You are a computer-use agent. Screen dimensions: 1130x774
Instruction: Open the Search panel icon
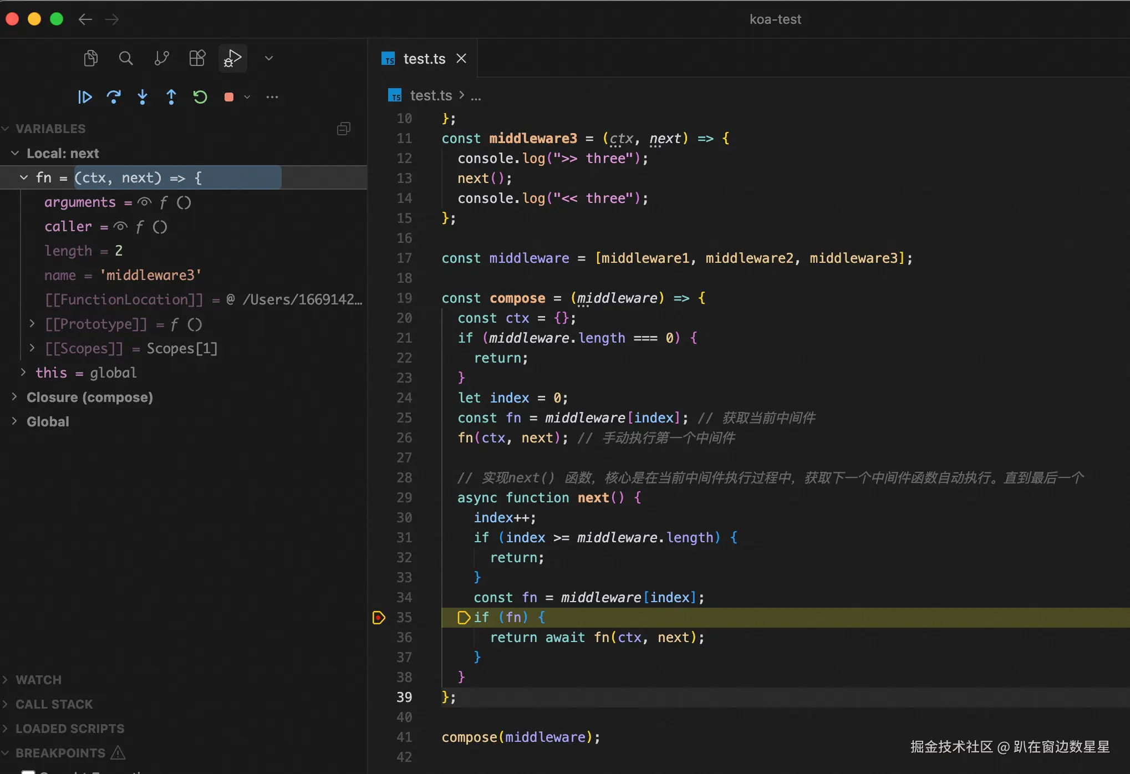[x=126, y=58]
